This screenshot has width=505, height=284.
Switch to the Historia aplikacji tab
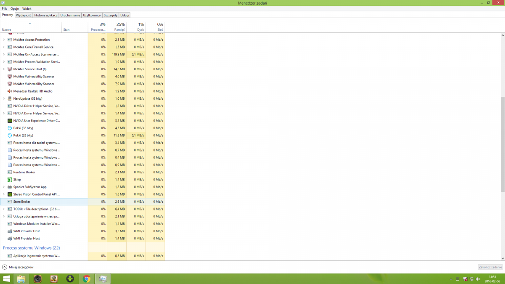[46, 15]
